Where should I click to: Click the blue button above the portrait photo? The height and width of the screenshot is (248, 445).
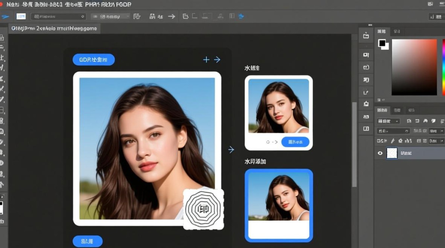pyautogui.click(x=93, y=60)
